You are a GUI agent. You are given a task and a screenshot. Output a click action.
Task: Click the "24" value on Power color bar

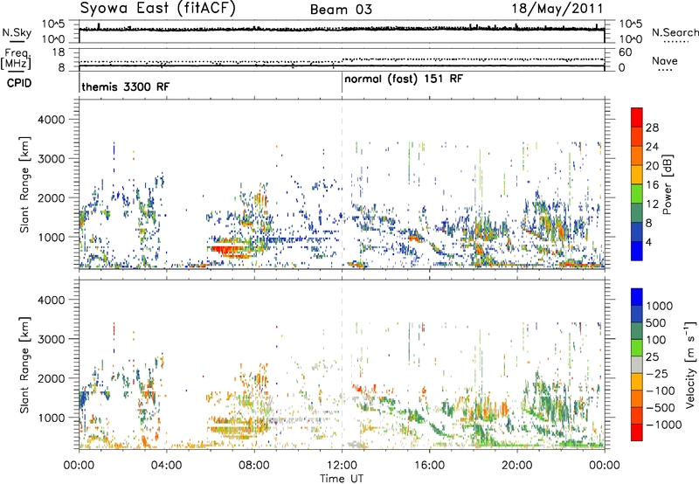point(652,147)
